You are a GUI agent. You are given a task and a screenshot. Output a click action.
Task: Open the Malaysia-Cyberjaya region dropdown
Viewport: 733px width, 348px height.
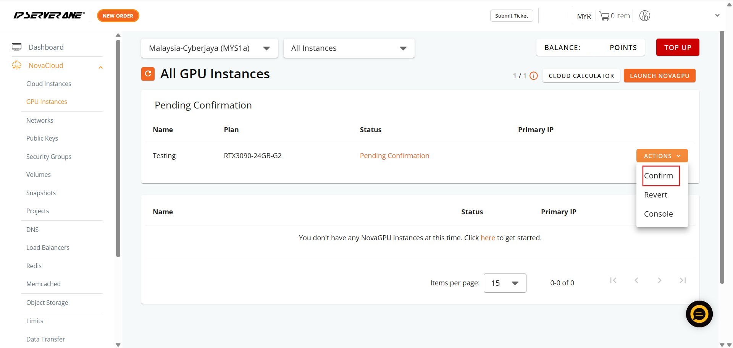click(209, 48)
